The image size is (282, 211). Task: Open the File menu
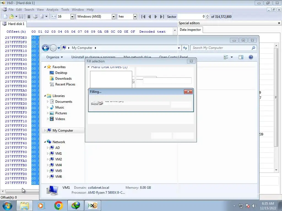point(11,10)
